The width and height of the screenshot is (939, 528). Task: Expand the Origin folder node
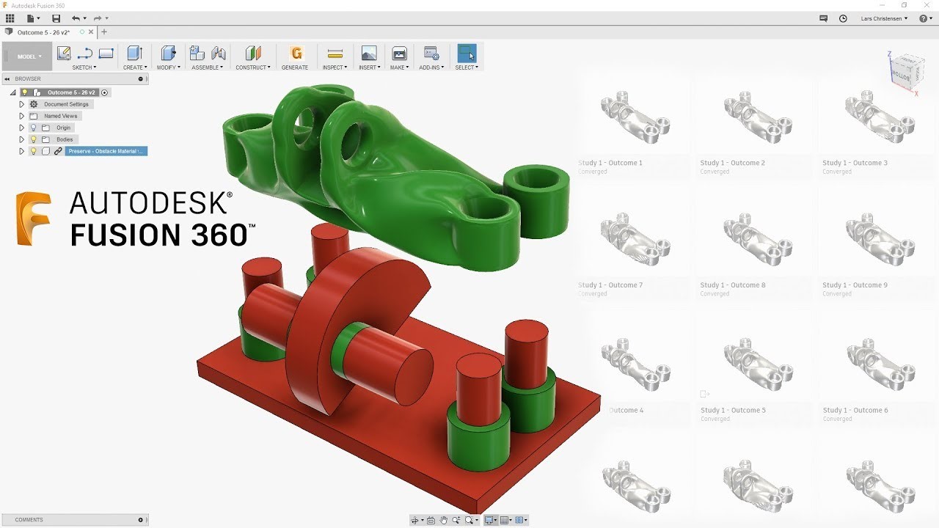(x=21, y=128)
